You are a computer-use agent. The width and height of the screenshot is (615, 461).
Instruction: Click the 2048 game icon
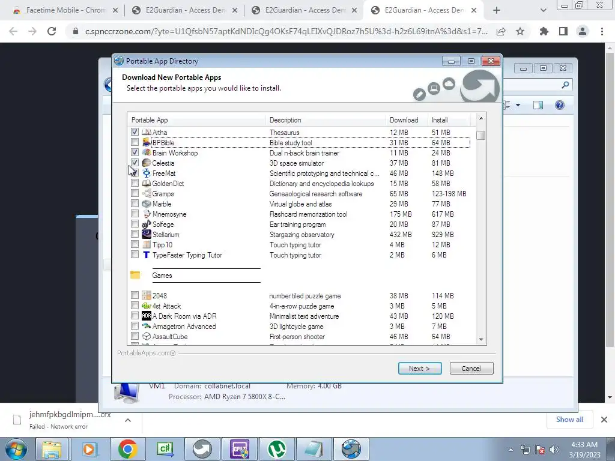point(147,295)
